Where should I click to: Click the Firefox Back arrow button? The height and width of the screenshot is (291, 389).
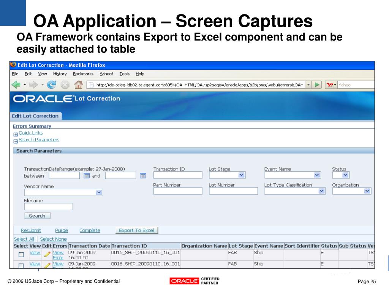click(x=16, y=85)
